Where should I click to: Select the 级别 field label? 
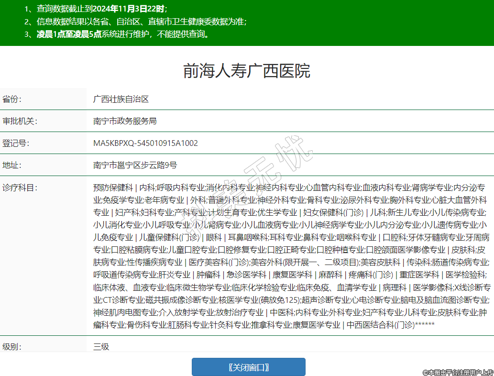(x=12, y=346)
